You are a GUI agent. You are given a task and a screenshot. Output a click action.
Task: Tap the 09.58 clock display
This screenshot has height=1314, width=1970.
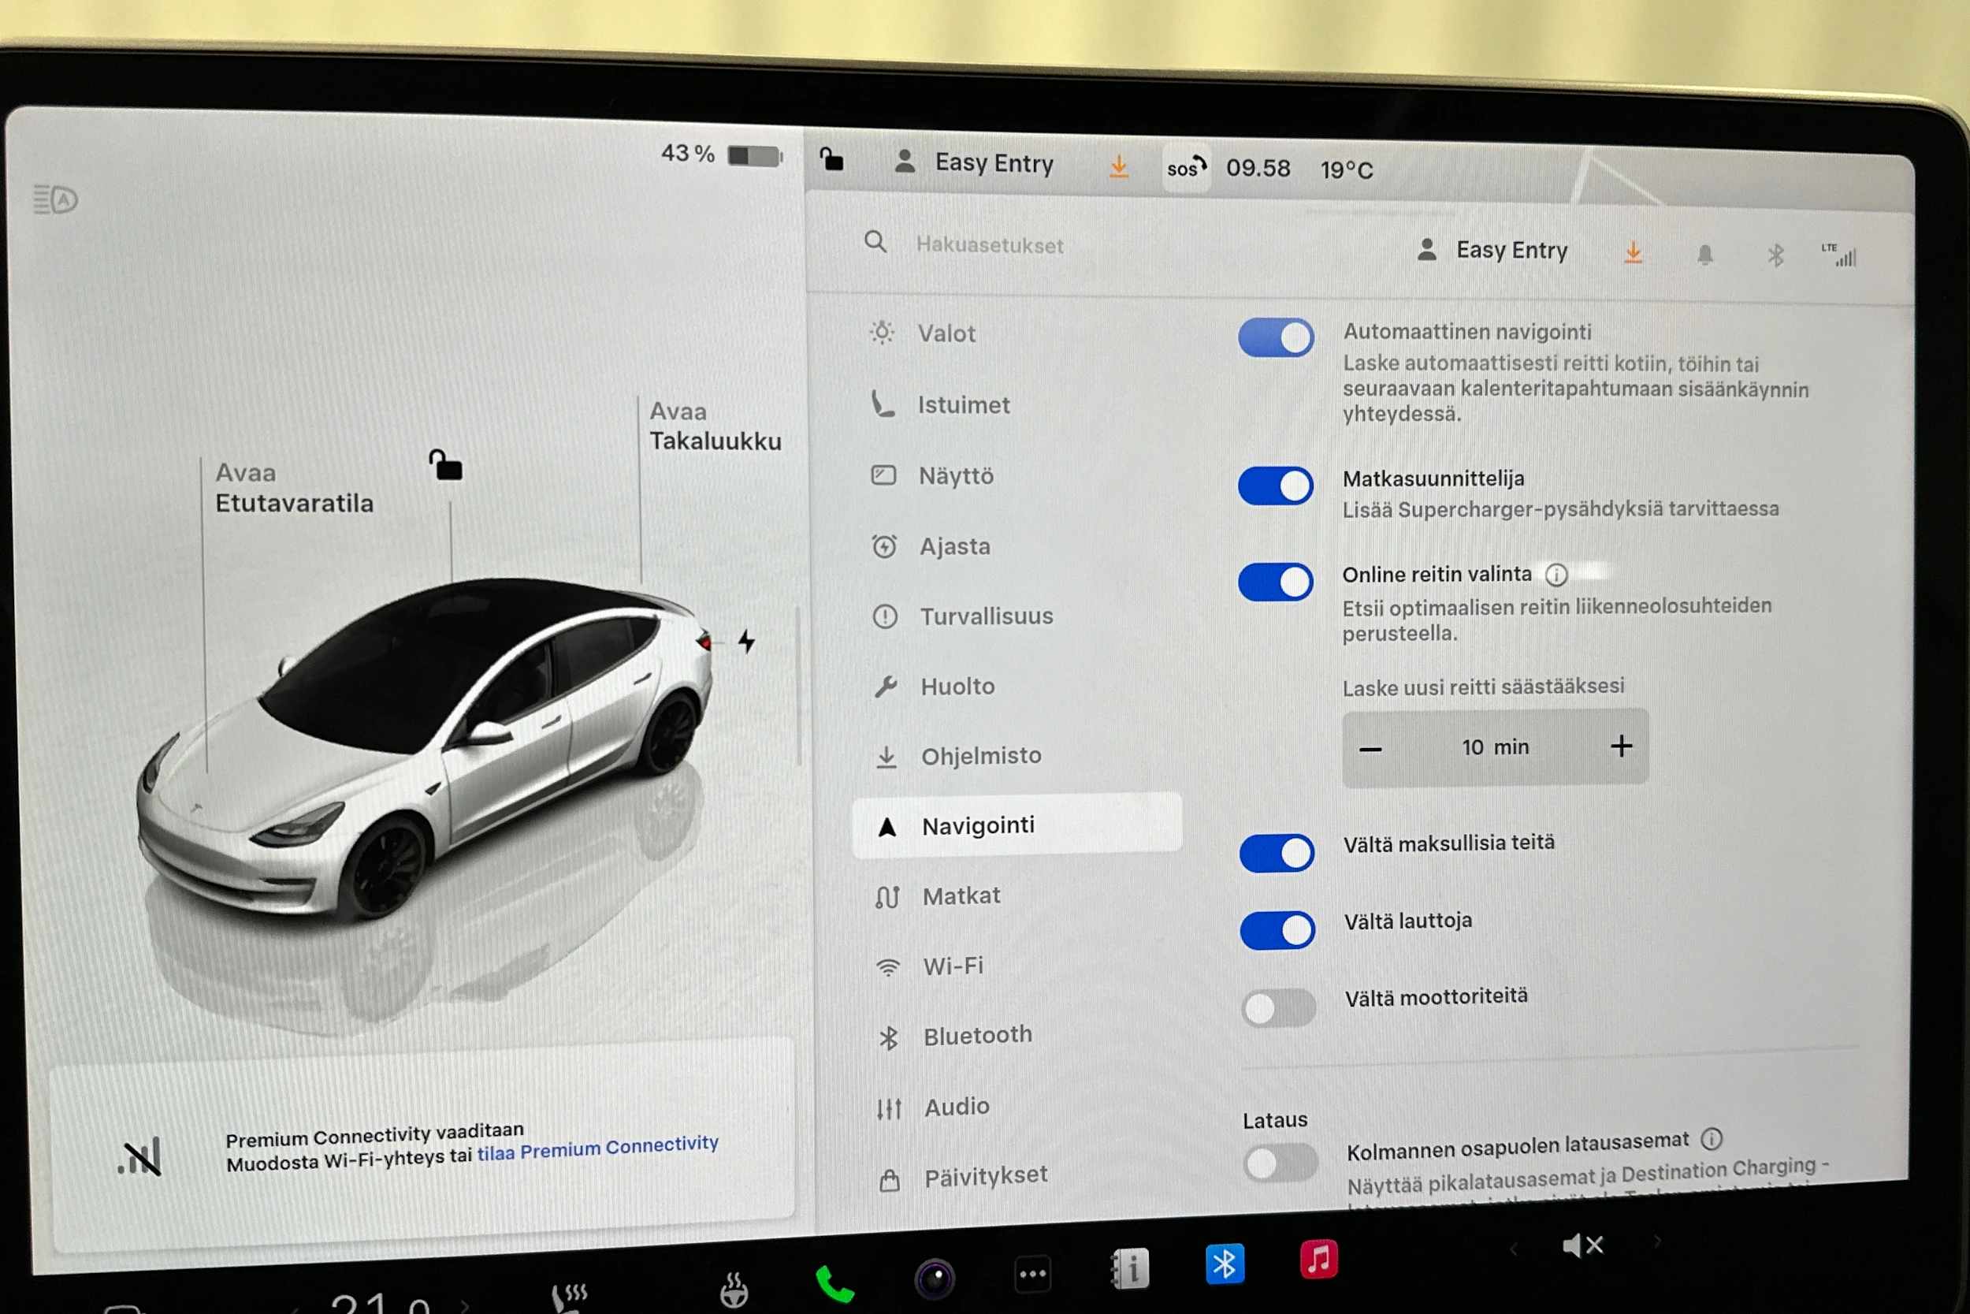[1258, 169]
